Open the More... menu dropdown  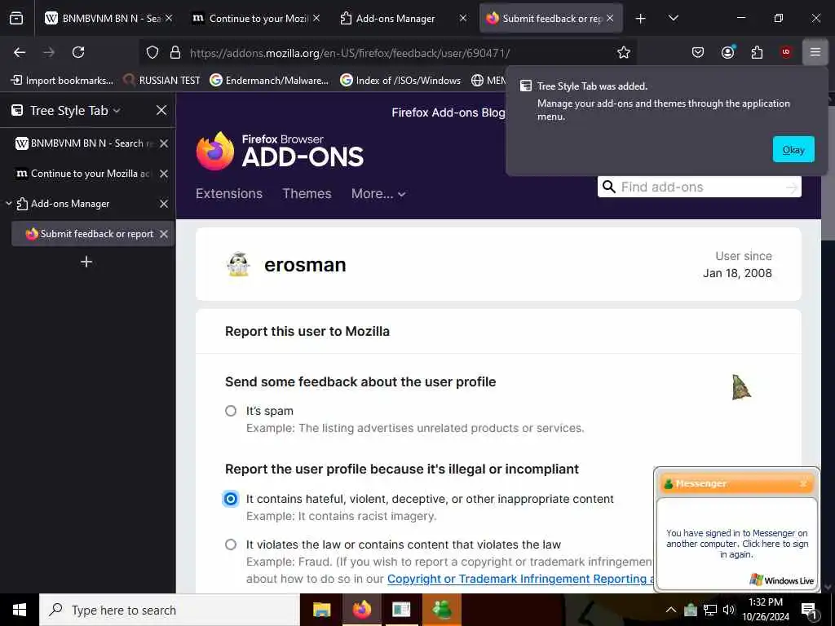coord(378,194)
